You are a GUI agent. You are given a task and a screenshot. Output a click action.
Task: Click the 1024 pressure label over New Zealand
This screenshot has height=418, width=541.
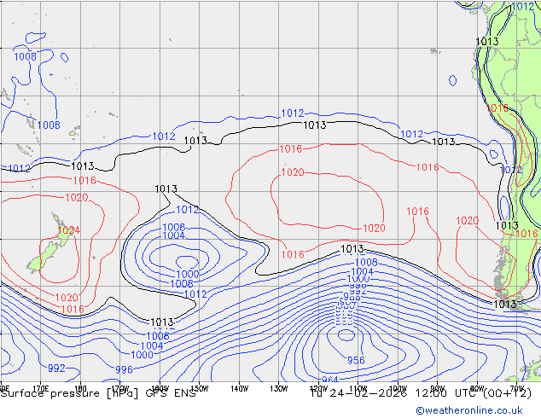(x=69, y=230)
